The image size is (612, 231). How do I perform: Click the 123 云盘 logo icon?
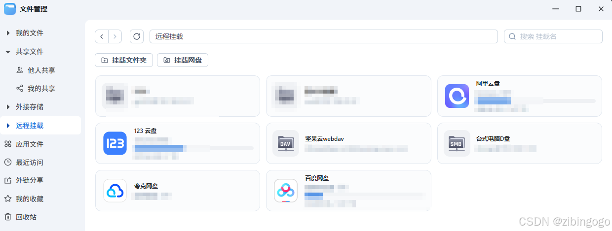115,143
